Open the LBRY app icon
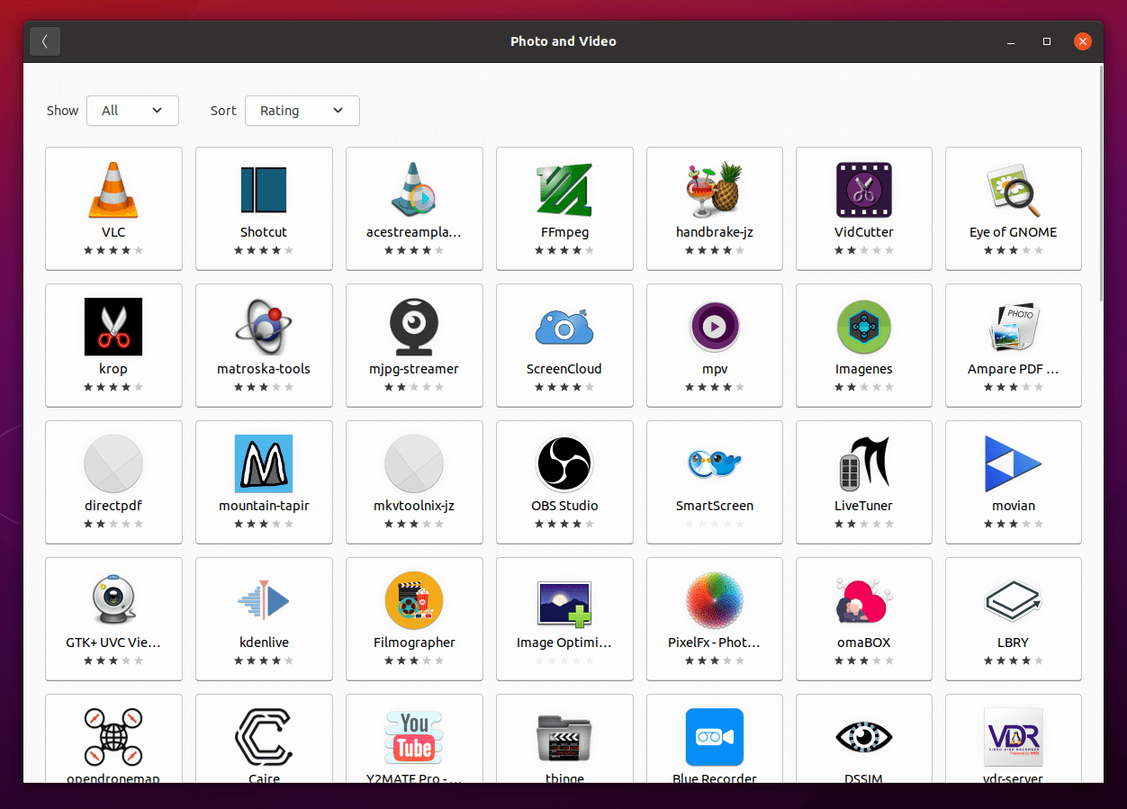 click(x=1014, y=600)
